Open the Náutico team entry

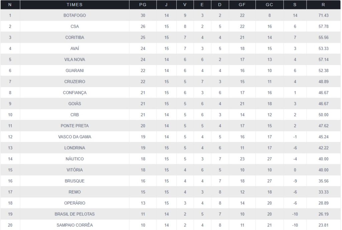74,159
